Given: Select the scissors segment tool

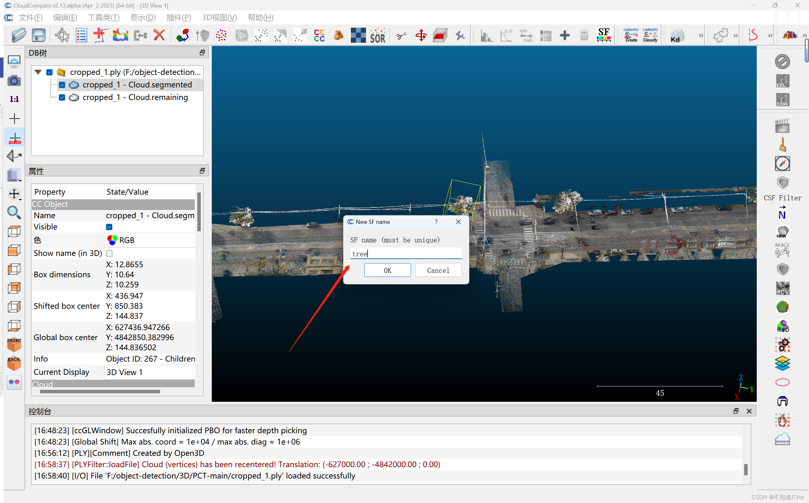Looking at the screenshot, I should [402, 36].
